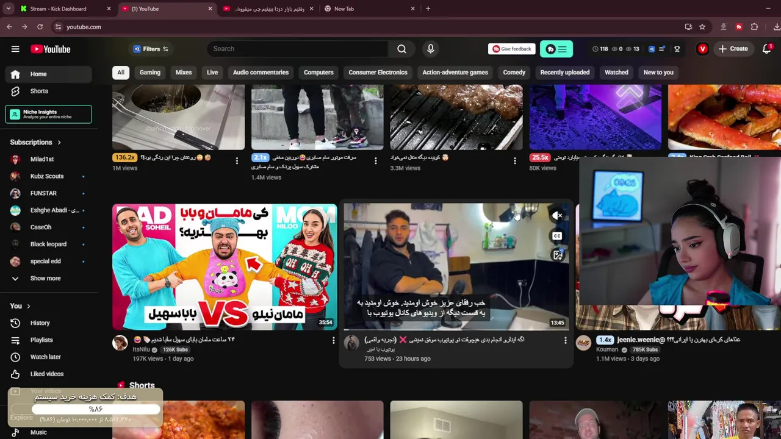Open the account avatar menu
Viewport: 781px width, 439px height.
[x=702, y=49]
